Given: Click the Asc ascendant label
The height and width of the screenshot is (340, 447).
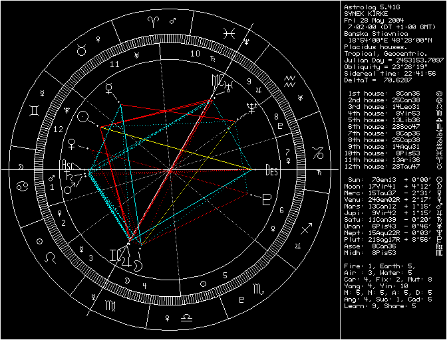Looking at the screenshot, I should (67, 163).
